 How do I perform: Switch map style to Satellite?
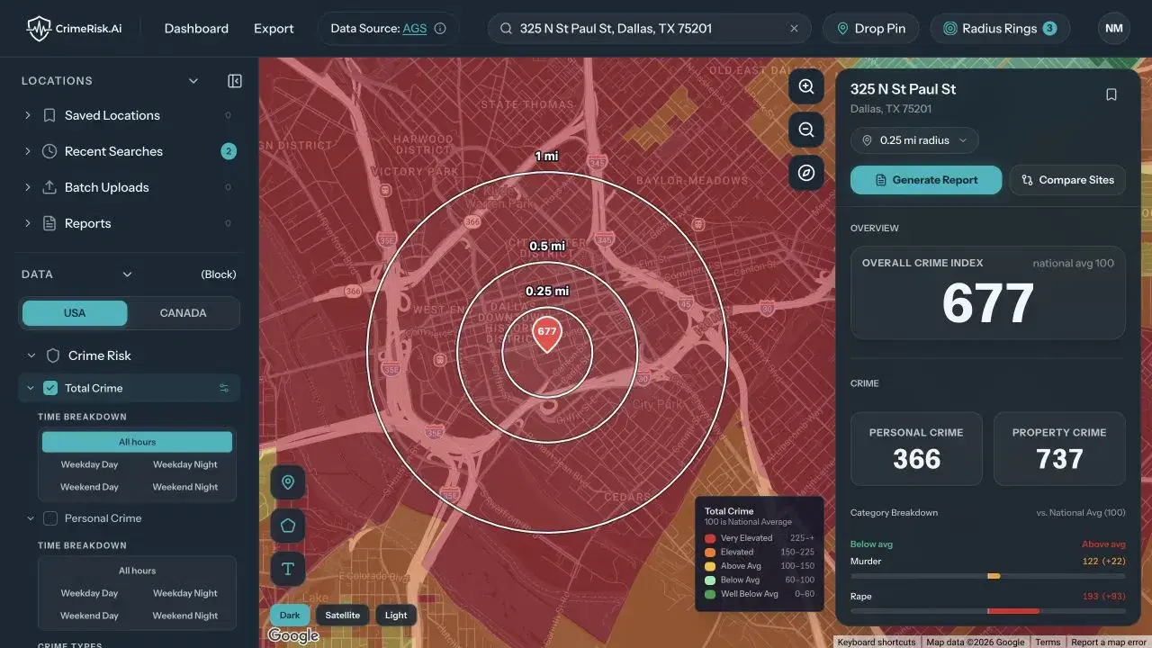tap(342, 616)
